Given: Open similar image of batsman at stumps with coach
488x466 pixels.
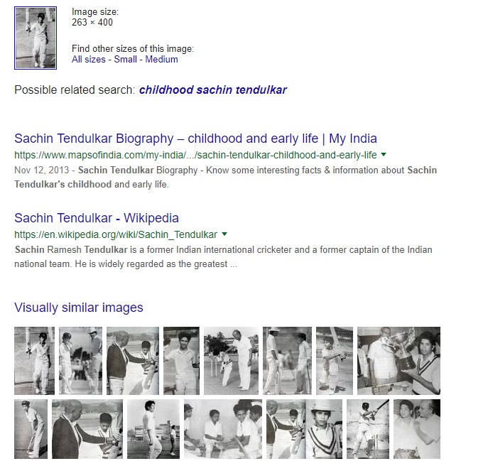Looking at the screenshot, I should coord(232,361).
